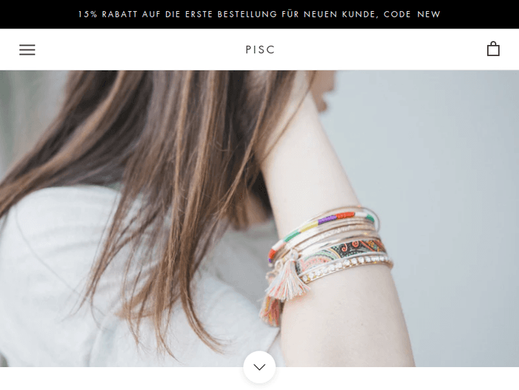Click the black promo bar text

pyautogui.click(x=259, y=15)
